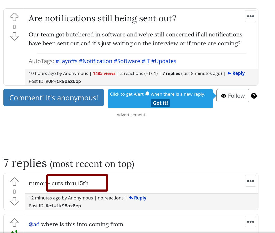275x233 pixels.
Task: Reply to the 'cuts thru 15th' comment
Action: click(x=138, y=198)
